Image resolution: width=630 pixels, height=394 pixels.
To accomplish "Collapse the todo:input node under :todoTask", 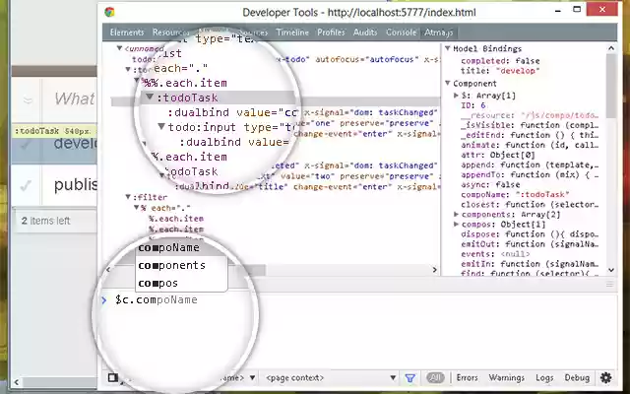I will point(161,127).
